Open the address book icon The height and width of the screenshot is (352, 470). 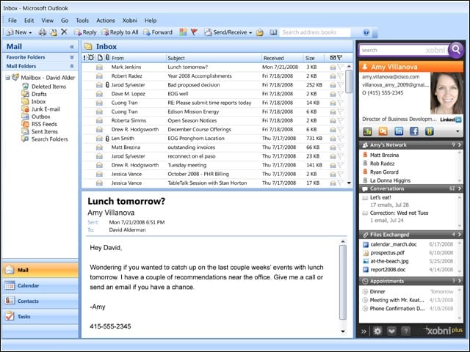coord(273,32)
